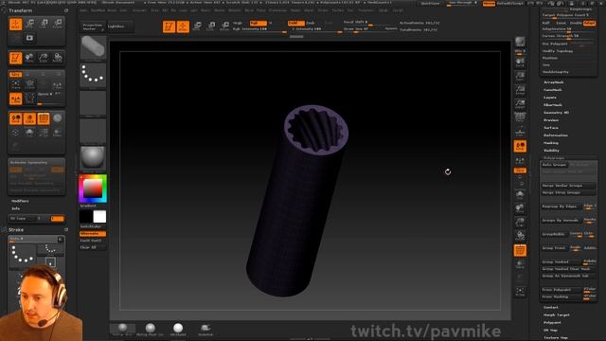Select Rotate mode in the Transform palette
The height and width of the screenshot is (341, 606).
pyautogui.click(x=58, y=25)
